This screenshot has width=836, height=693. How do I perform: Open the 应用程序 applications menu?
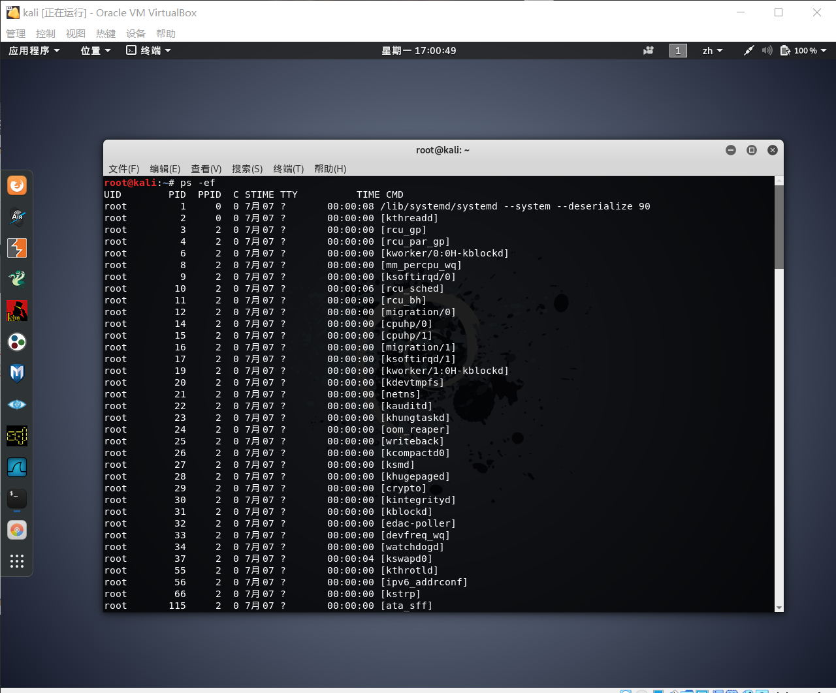(34, 50)
